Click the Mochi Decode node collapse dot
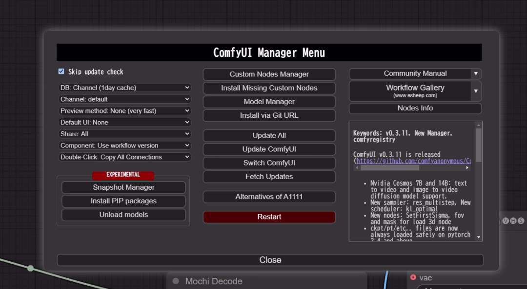Image resolution: width=527 pixels, height=289 pixels. pos(176,281)
